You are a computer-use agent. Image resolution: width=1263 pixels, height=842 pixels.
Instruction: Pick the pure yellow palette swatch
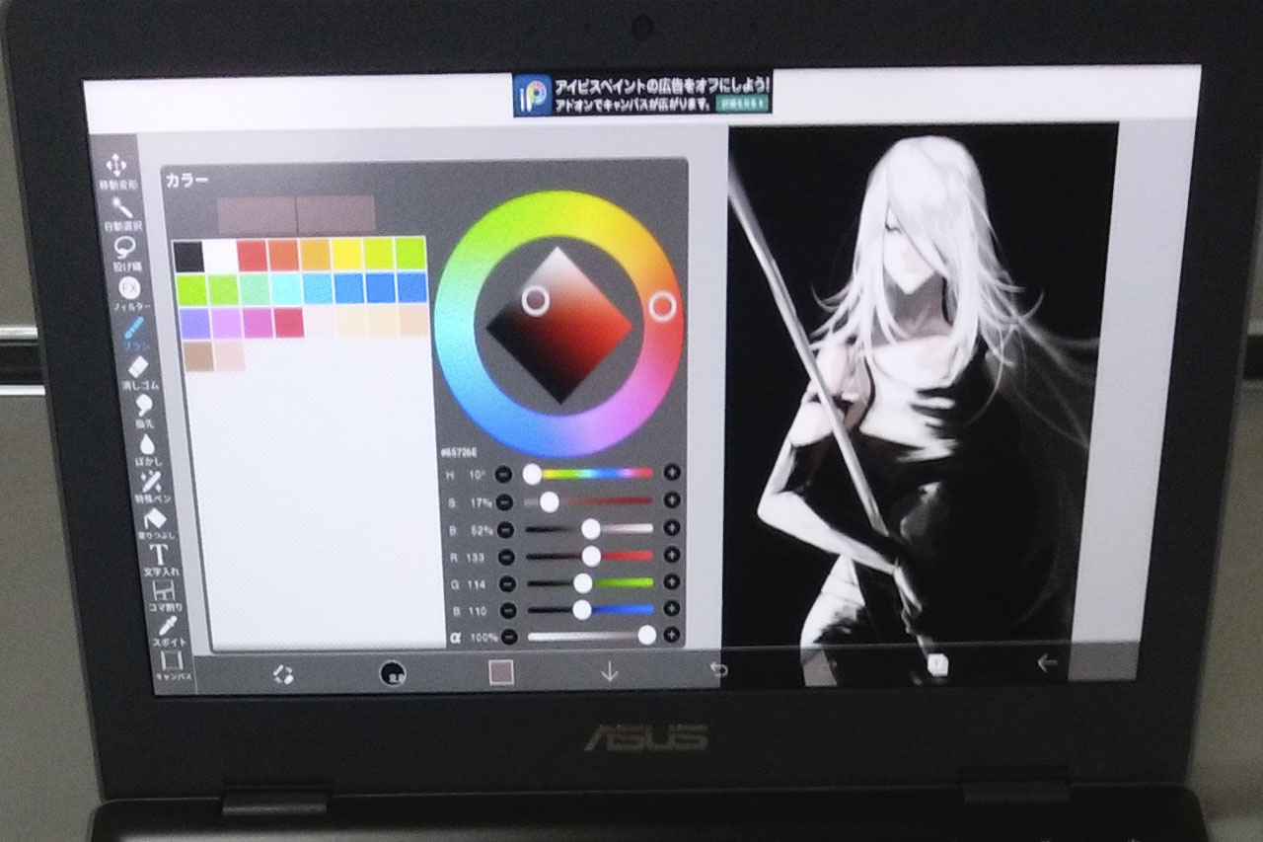click(346, 255)
